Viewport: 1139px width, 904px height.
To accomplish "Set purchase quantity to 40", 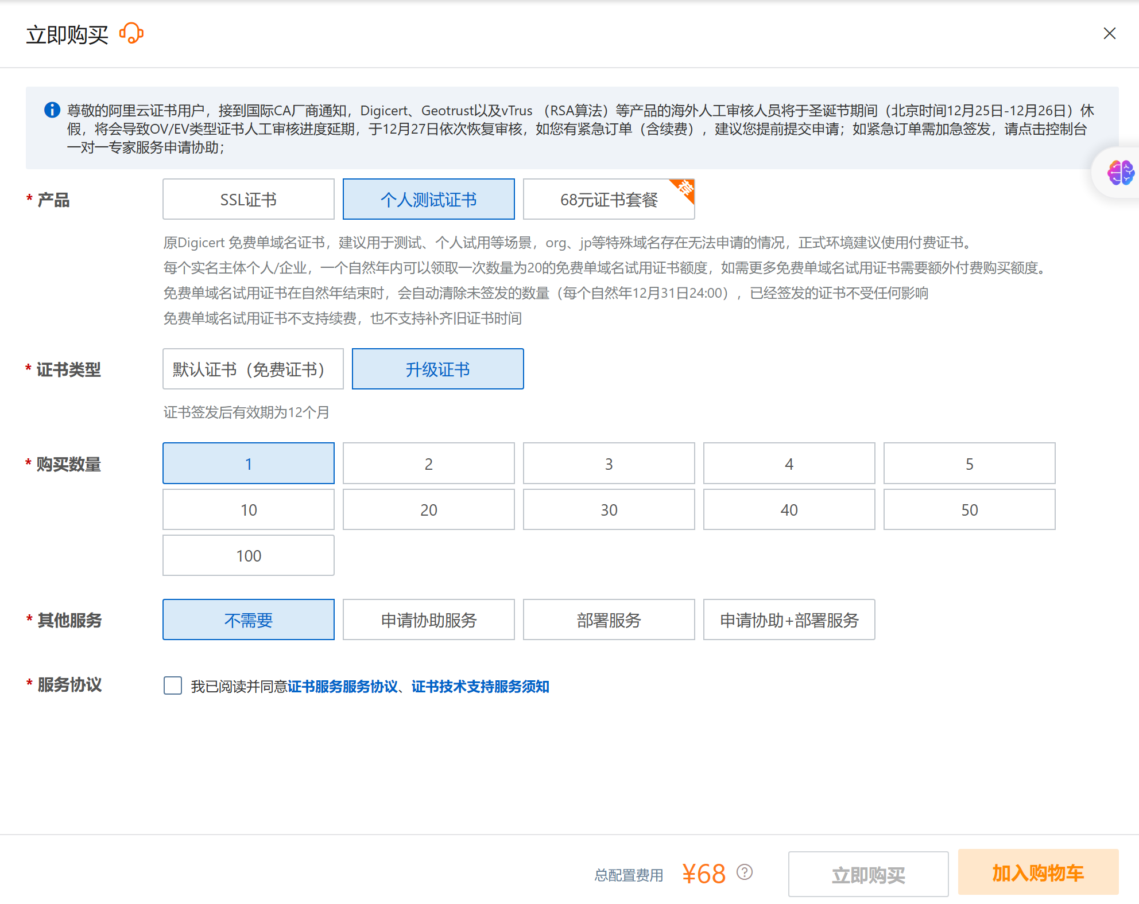I will click(789, 509).
